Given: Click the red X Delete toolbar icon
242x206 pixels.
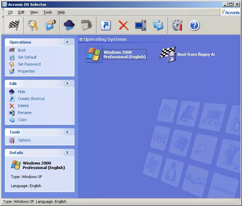Looking at the screenshot, I should [123, 25].
